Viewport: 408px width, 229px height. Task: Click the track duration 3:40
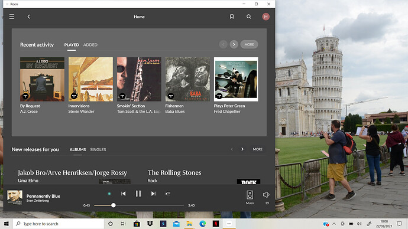coord(192,205)
